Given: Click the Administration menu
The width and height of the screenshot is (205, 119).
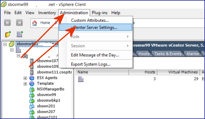Looking at the screenshot, I should pyautogui.click(x=74, y=13).
